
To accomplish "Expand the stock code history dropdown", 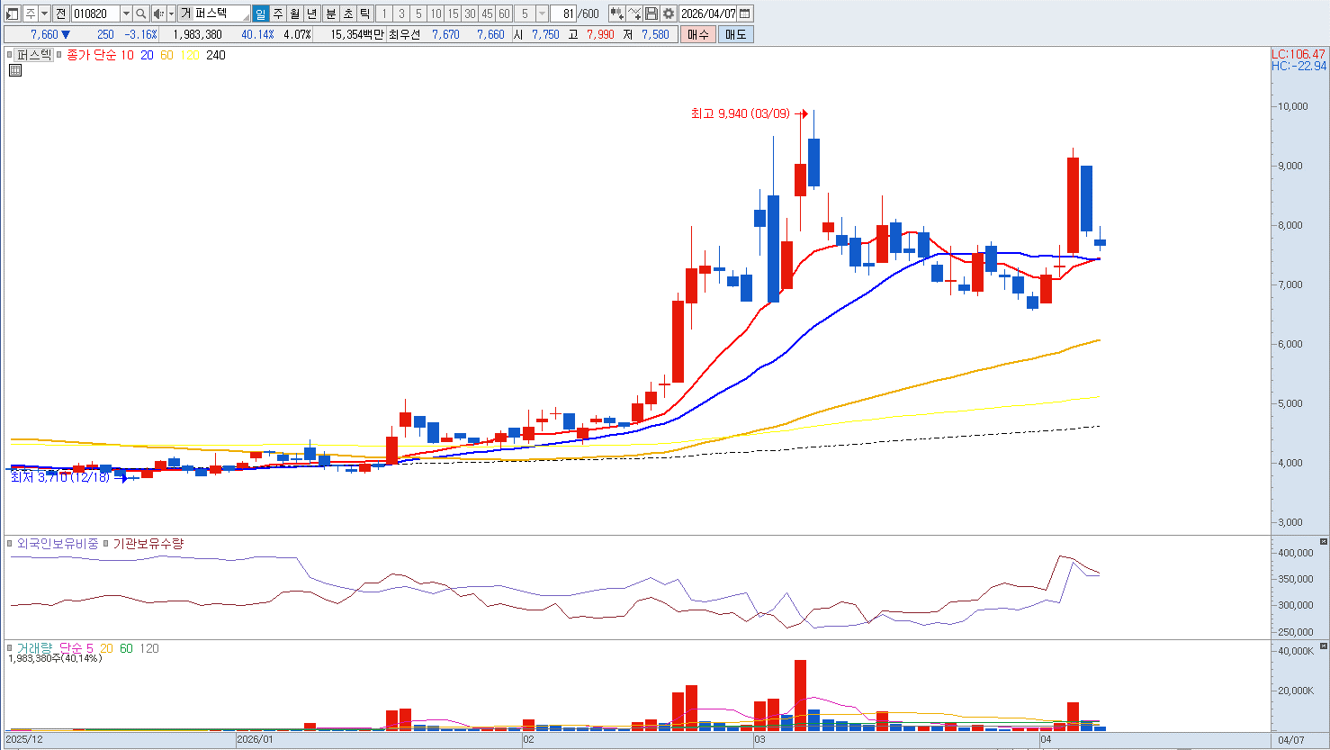I will point(126,14).
